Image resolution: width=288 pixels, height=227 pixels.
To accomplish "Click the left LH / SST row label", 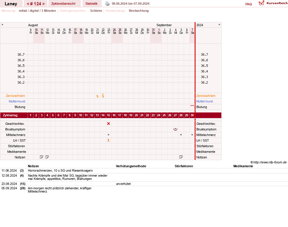I will (x=19, y=140).
